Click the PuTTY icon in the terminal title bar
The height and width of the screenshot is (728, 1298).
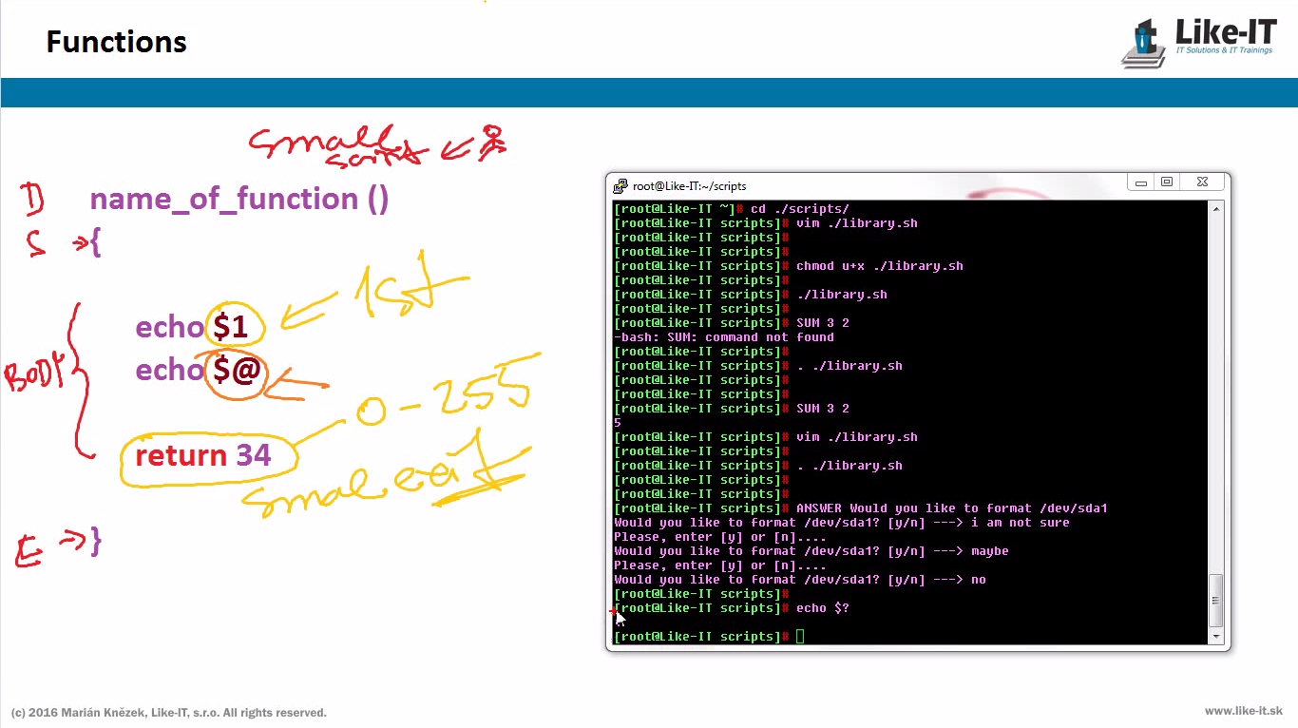coord(620,186)
